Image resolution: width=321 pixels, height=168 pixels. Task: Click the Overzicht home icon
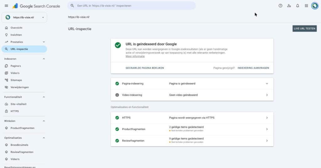[6, 28]
